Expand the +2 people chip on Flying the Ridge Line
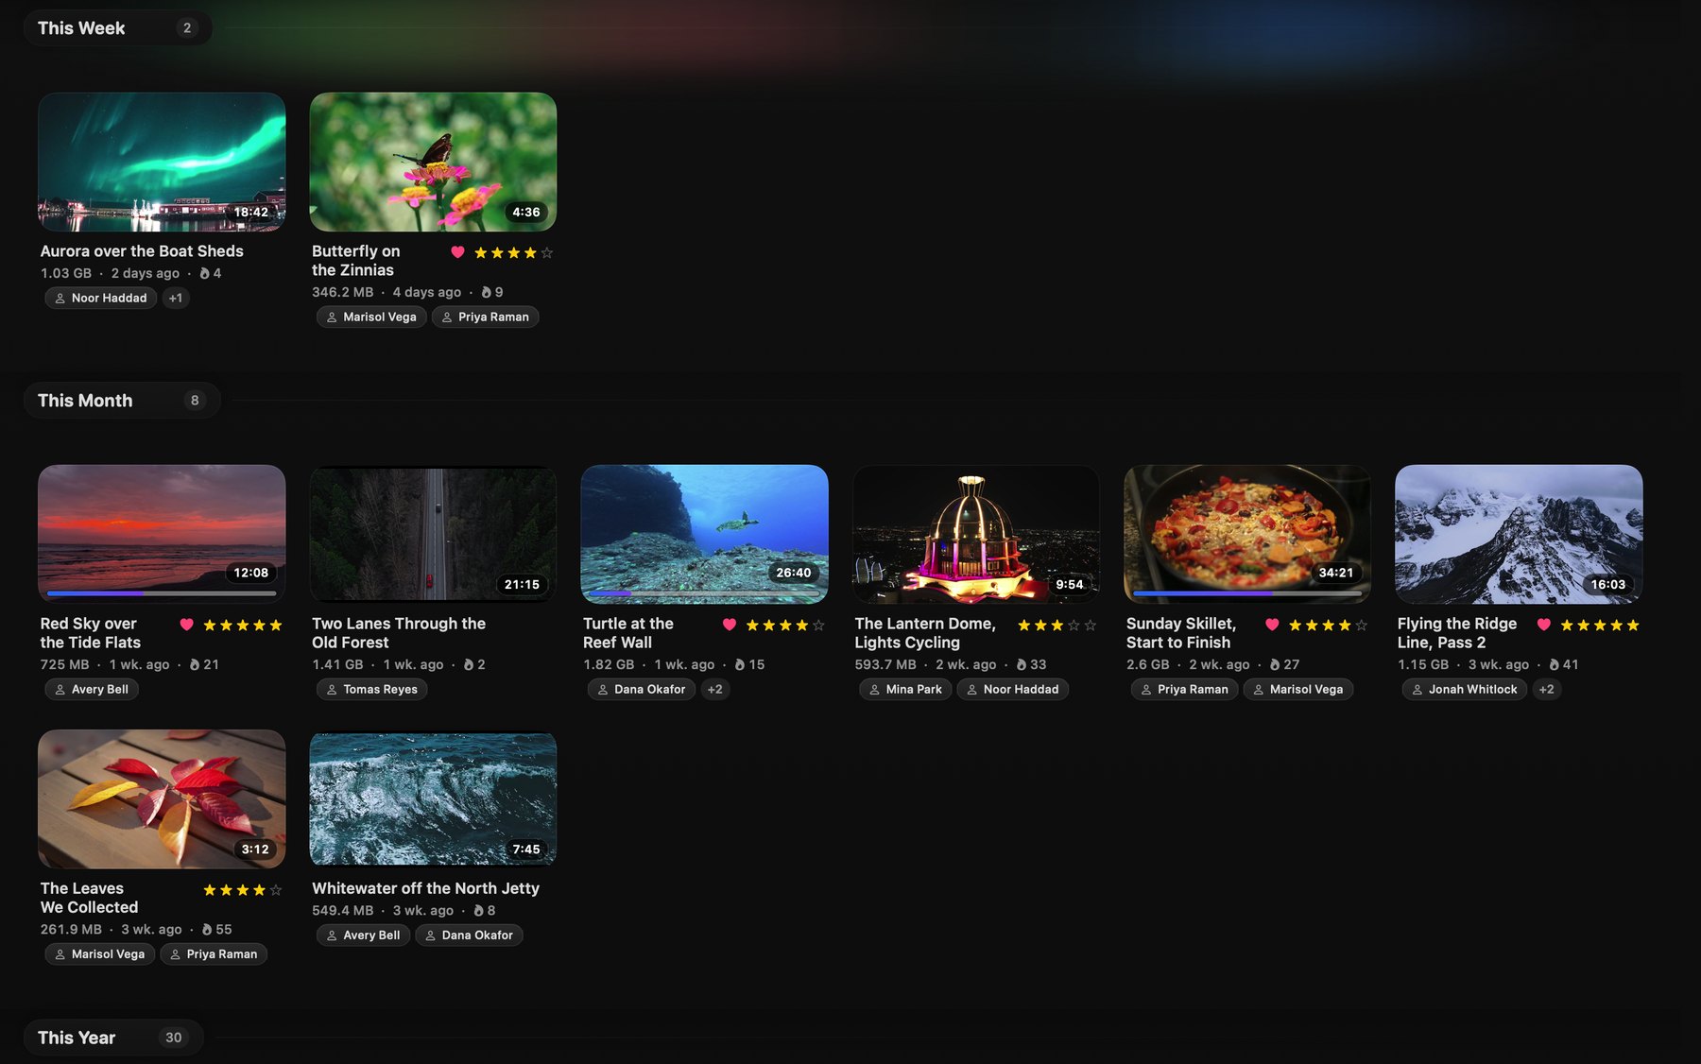1701x1064 pixels. (1547, 689)
